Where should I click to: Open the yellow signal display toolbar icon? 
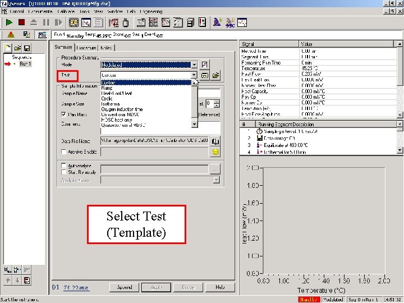tap(74, 22)
